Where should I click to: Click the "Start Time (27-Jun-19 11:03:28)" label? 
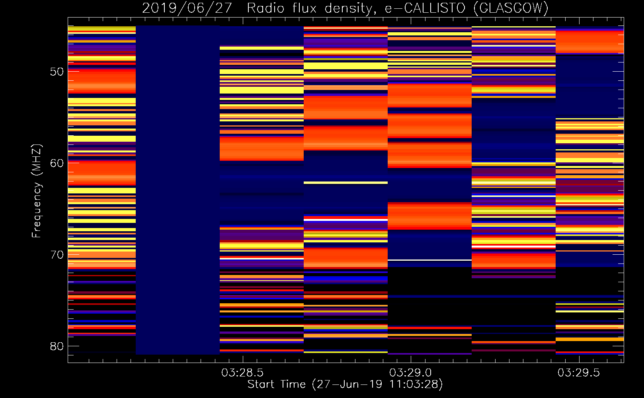coord(345,384)
